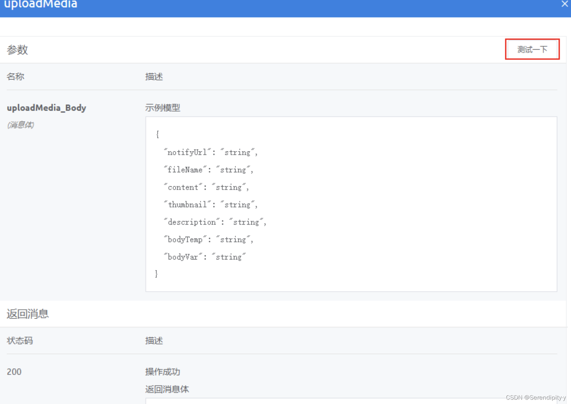
Task: Click the 返回消息体 label
Action: (x=167, y=389)
